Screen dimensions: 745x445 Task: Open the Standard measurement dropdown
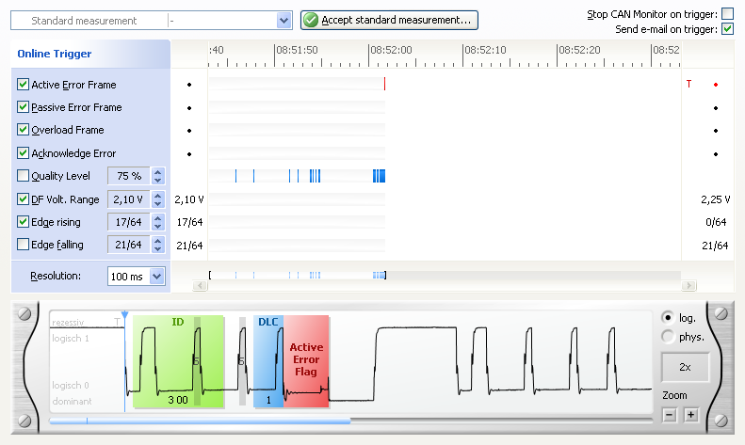(x=284, y=20)
